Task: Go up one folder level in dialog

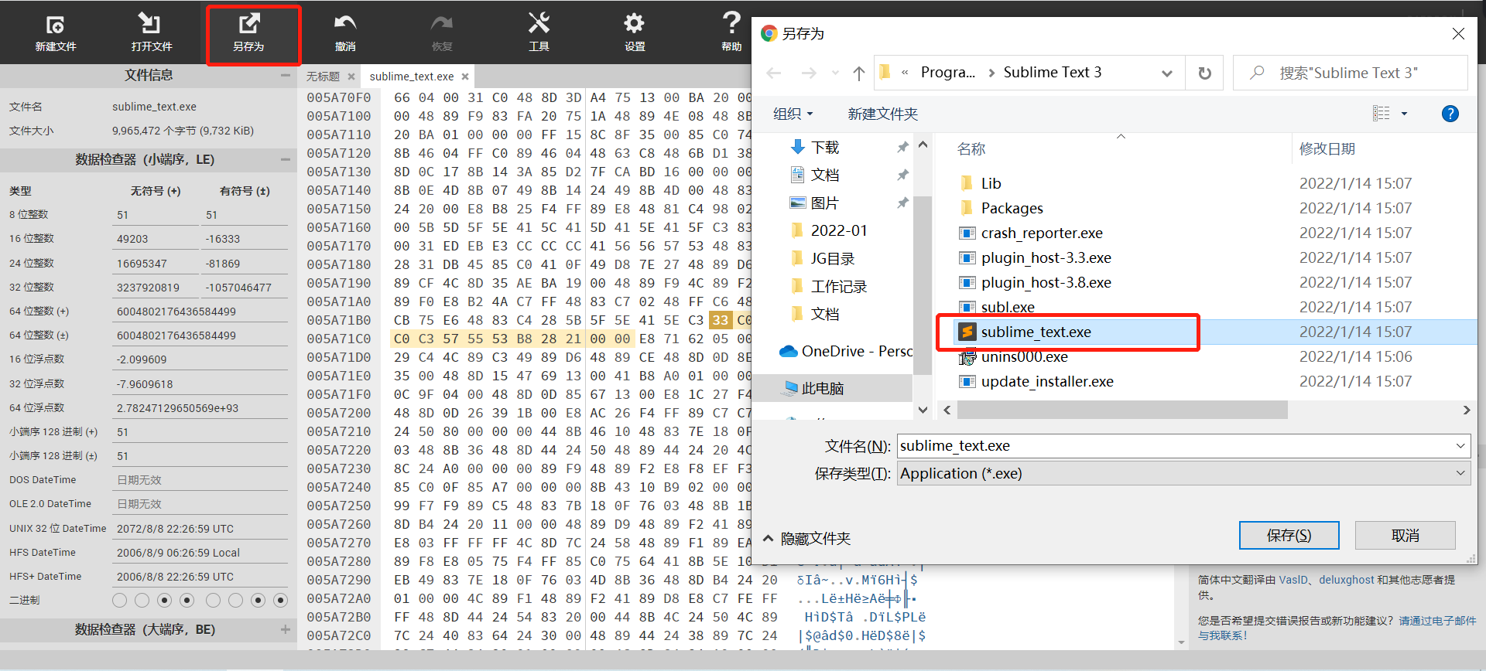Action: coord(858,73)
